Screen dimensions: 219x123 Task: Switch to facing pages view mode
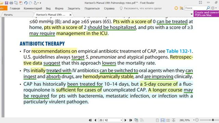tap(168, 120)
